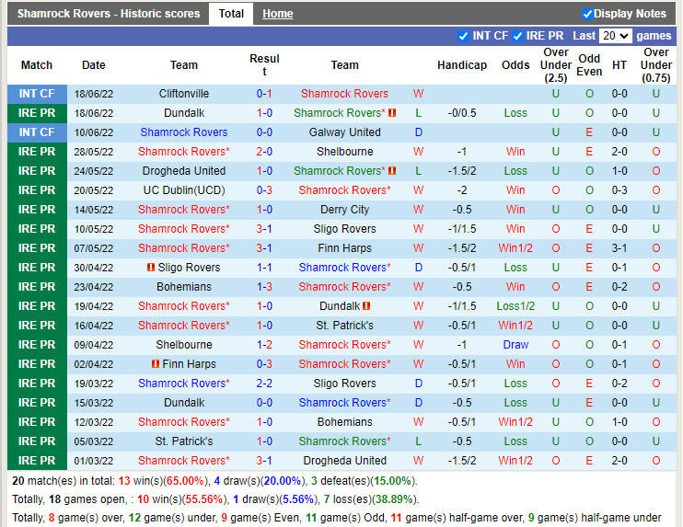This screenshot has height=527, width=683.
Task: Click the Match column header
Action: coord(37,65)
